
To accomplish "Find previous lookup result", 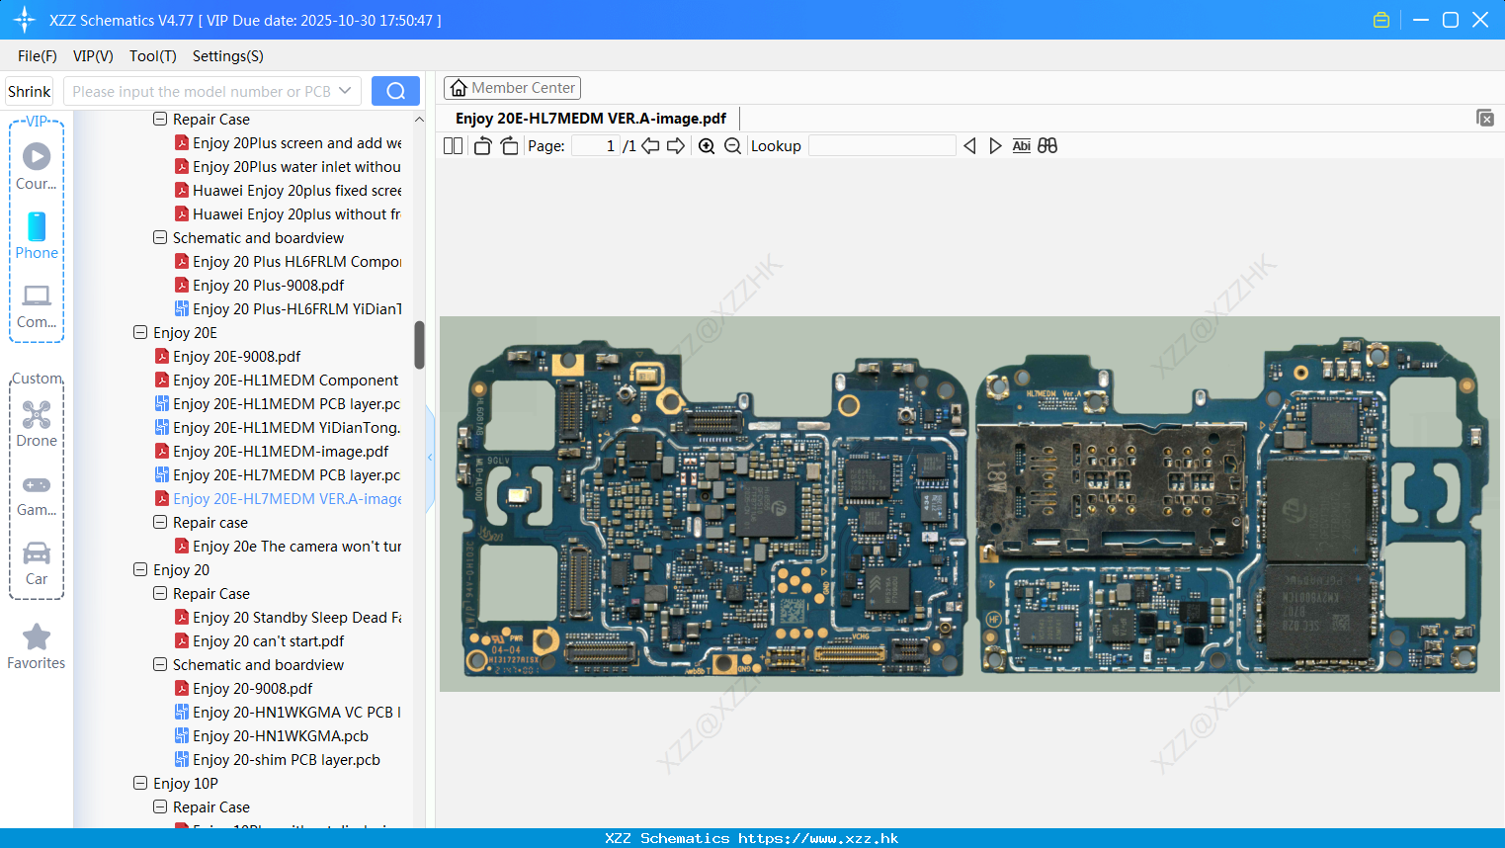I will coord(969,145).
